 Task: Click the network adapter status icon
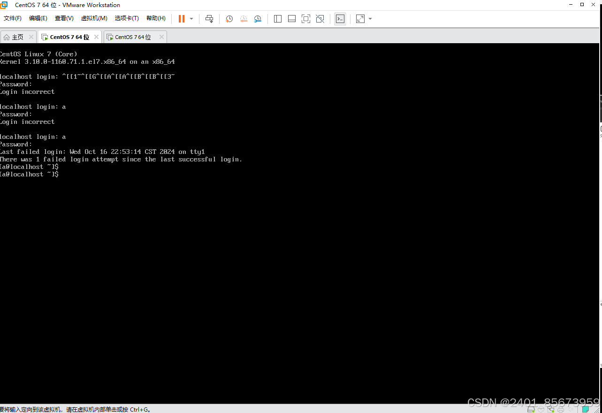[551, 409]
